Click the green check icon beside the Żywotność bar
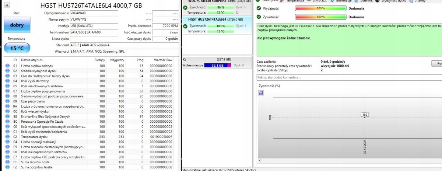442x171 pixels. [259, 17]
